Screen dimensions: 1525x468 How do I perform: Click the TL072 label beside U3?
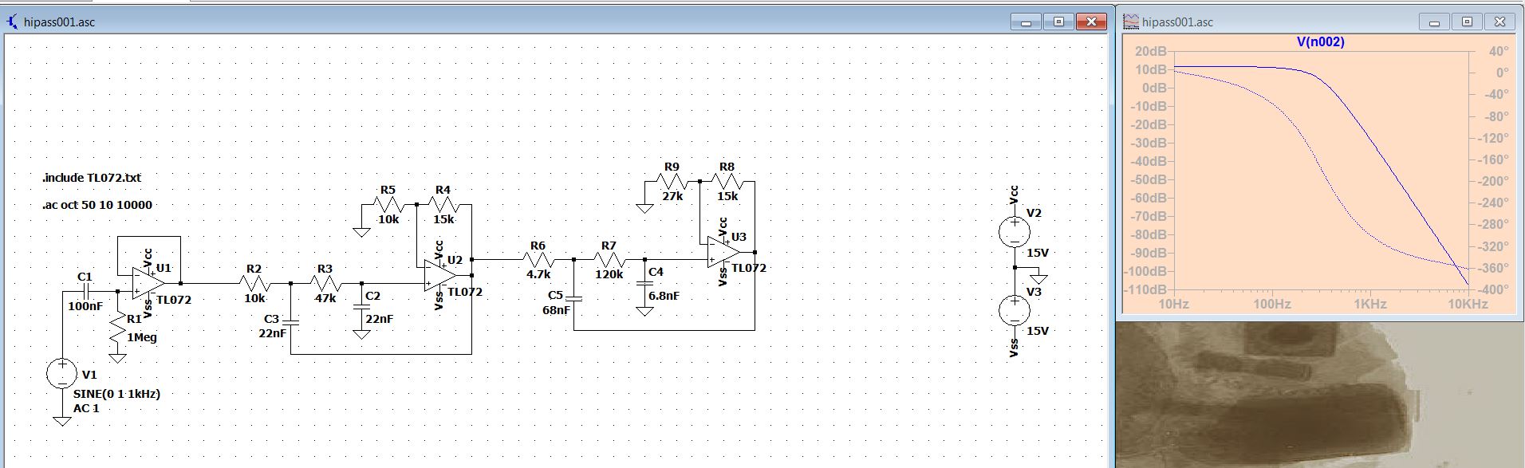(749, 268)
